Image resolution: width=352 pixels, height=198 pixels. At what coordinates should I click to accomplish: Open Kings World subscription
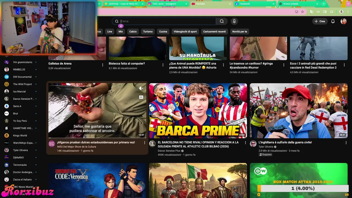coord(21,136)
